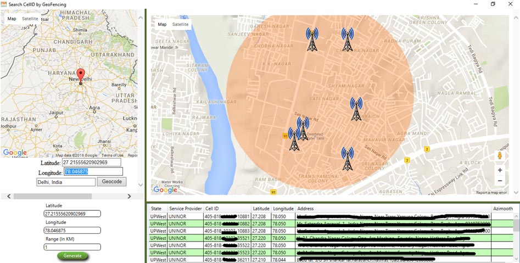Switch small map to Map view
The width and height of the screenshot is (520, 263).
pyautogui.click(x=12, y=19)
